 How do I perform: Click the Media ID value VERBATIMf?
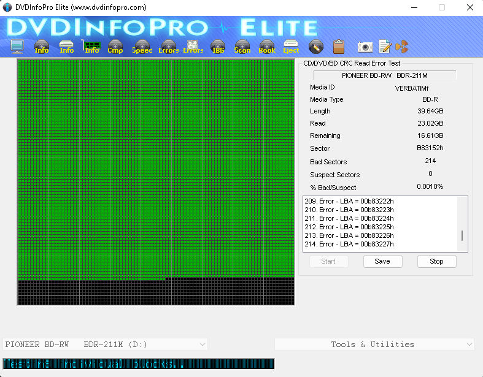[x=412, y=89]
